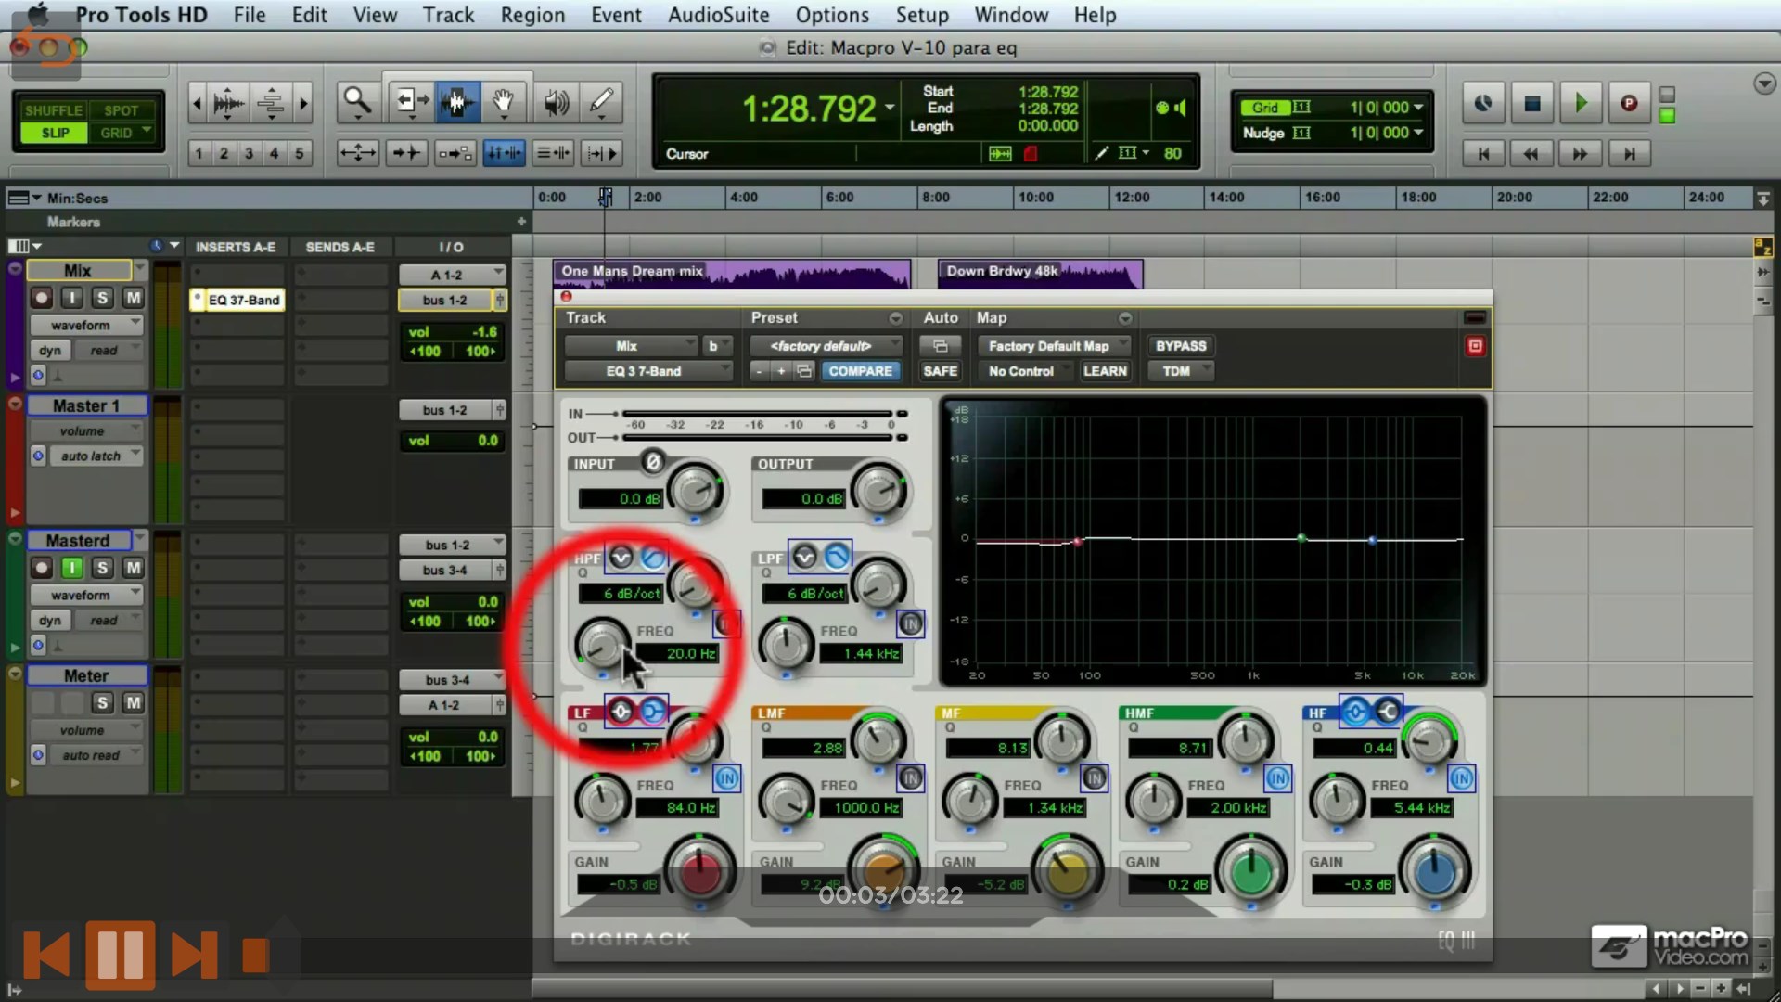Solo the Masterd track
1781x1002 pixels.
[103, 568]
